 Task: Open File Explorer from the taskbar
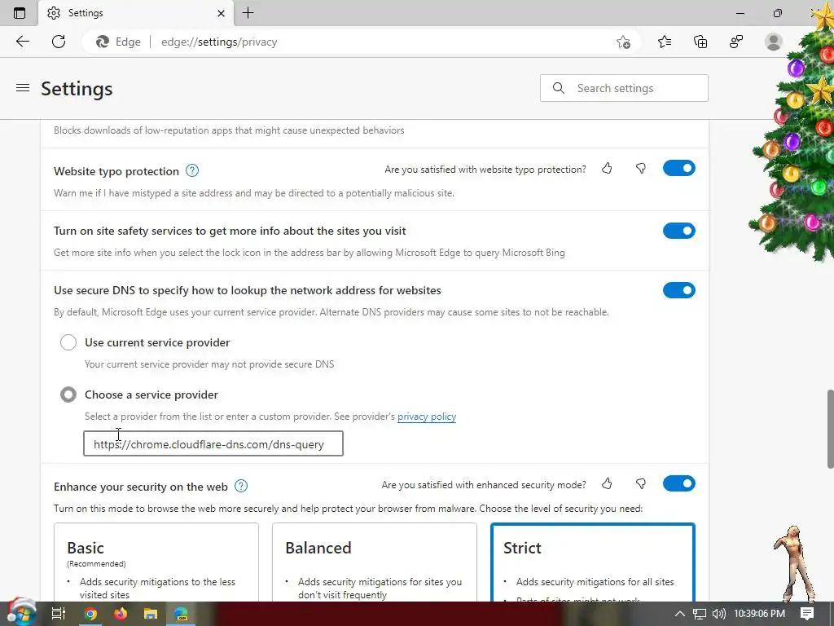click(x=151, y=614)
